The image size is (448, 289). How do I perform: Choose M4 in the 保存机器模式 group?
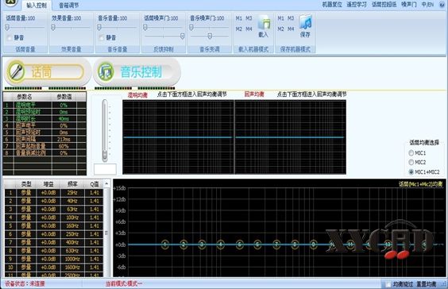click(x=291, y=29)
